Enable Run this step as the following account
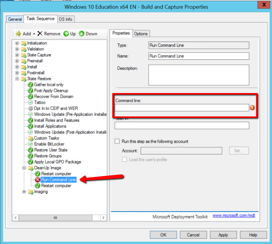This screenshot has width=272, height=244. [x=117, y=141]
